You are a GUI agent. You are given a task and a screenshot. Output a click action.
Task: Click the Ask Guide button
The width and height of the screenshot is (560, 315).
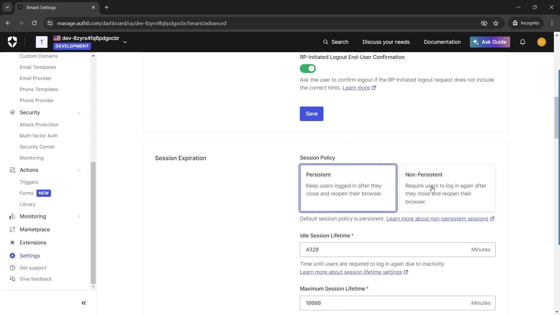click(x=490, y=42)
